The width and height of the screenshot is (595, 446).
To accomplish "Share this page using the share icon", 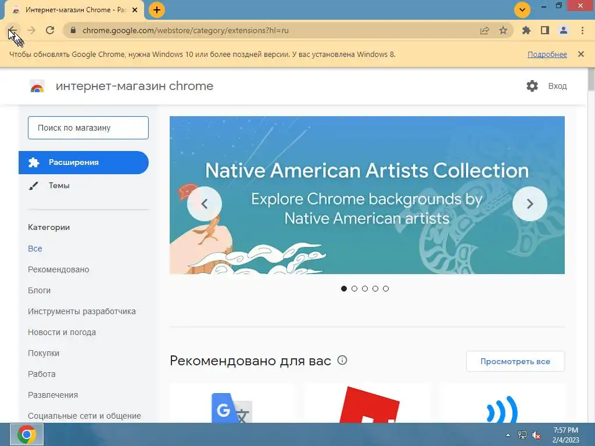I will pos(485,30).
